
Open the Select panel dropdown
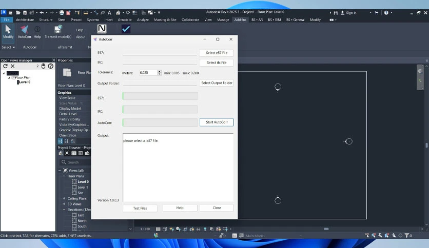click(8, 47)
